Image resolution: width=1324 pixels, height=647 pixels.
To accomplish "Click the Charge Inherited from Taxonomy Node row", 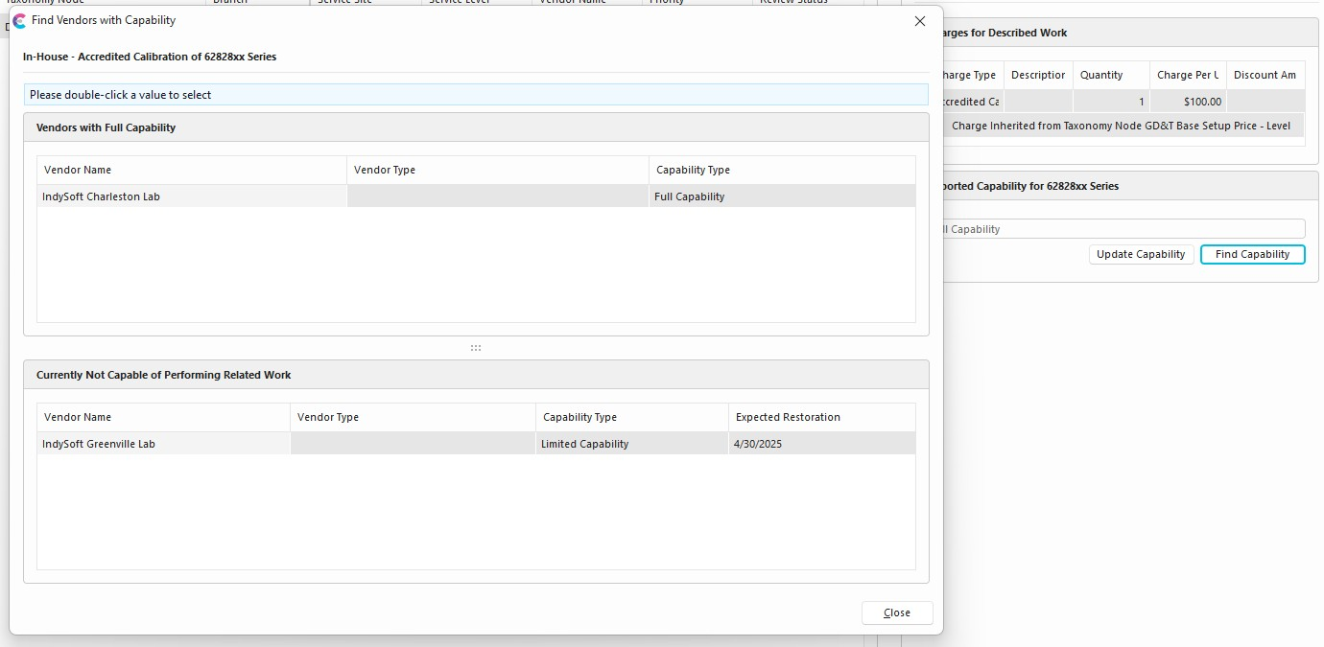I will (1121, 126).
